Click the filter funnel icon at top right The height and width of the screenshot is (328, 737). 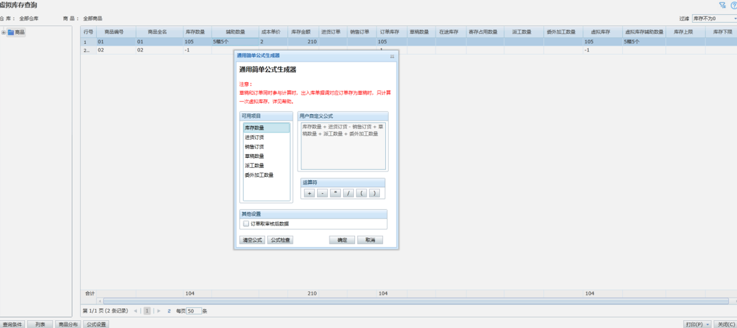(723, 5)
